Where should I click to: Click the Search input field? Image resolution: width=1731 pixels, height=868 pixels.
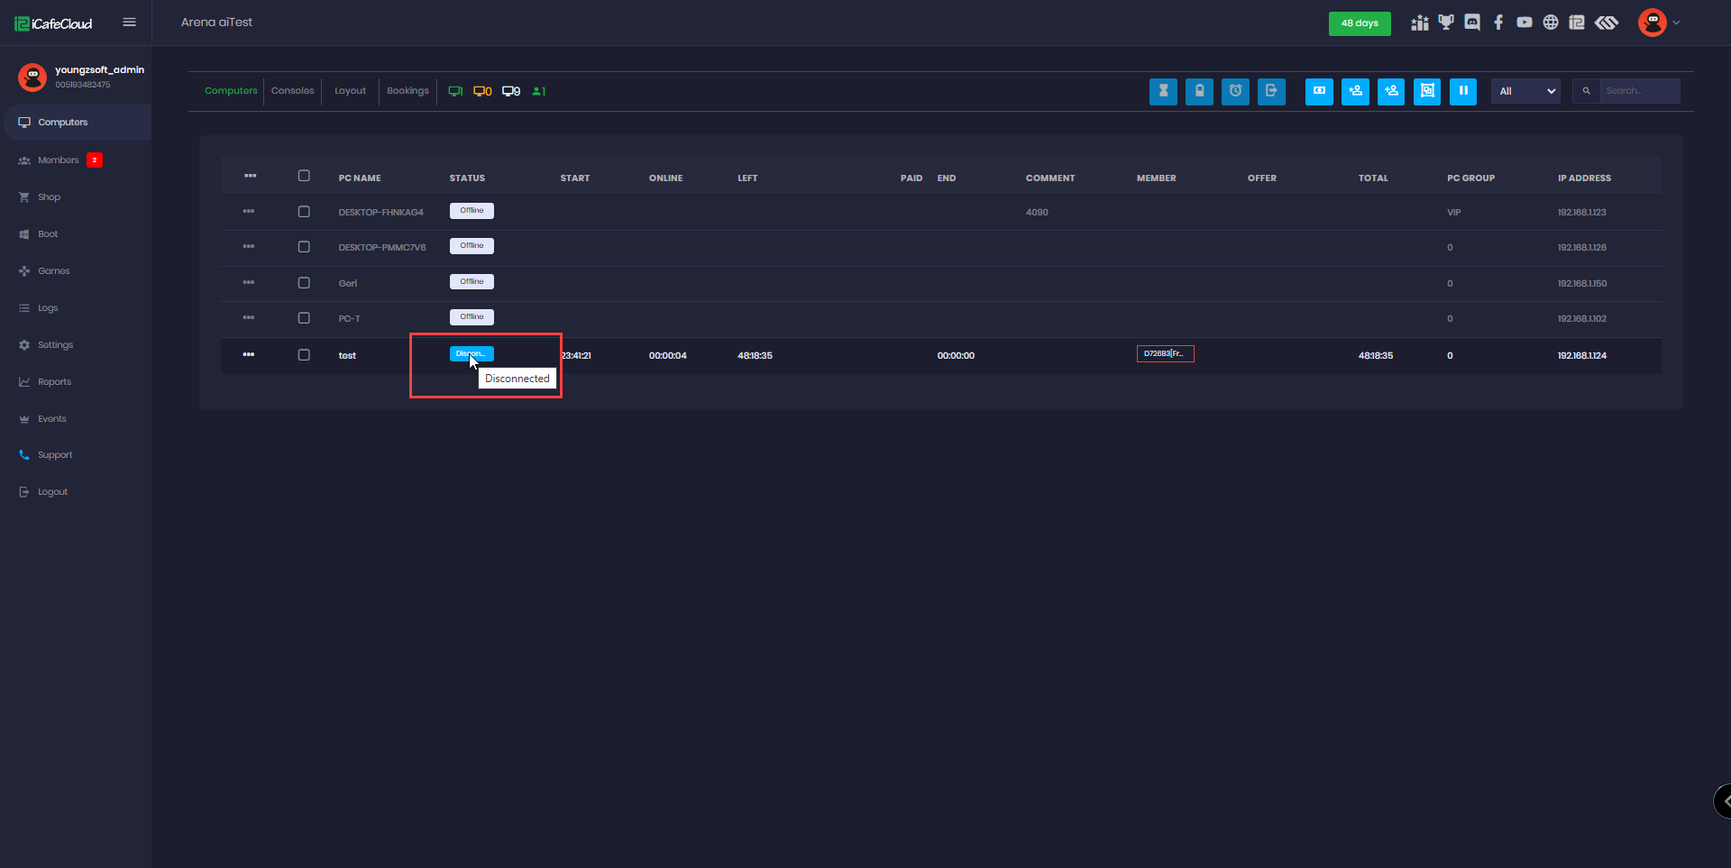point(1640,91)
